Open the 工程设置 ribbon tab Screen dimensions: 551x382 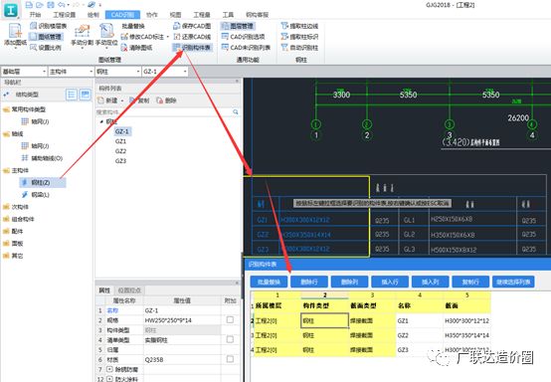tap(65, 15)
